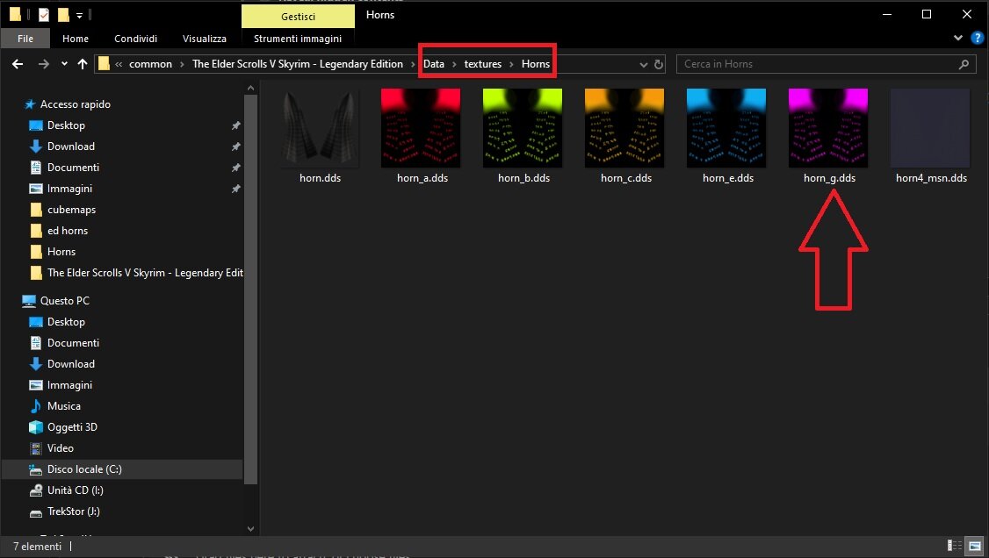This screenshot has height=558, width=989.
Task: Click the textures breadcrumb in the path
Action: tap(482, 64)
